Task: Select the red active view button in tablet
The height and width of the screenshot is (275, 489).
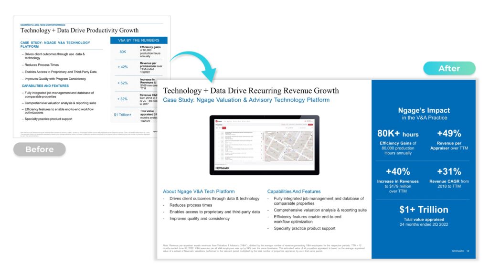Action: coord(224,128)
